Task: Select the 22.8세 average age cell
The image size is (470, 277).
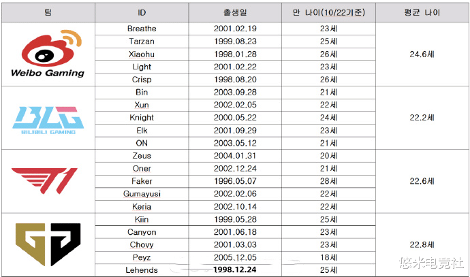Action: click(x=422, y=244)
